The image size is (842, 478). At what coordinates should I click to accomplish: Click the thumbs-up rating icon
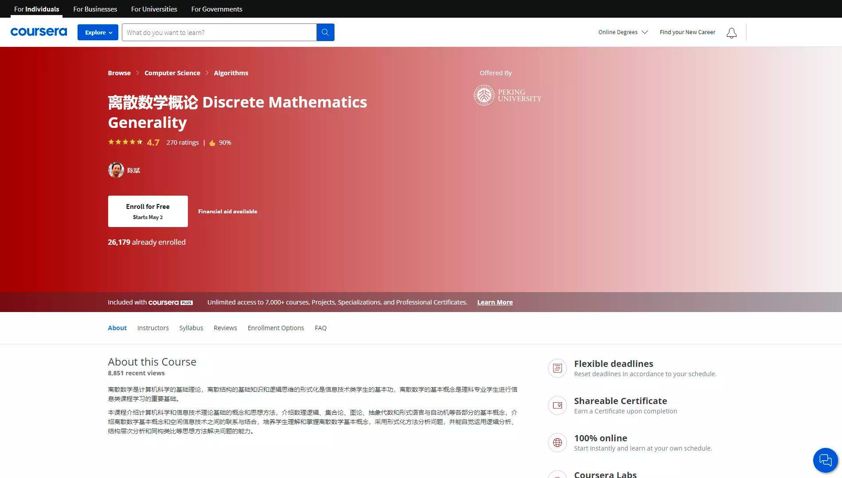pos(212,143)
